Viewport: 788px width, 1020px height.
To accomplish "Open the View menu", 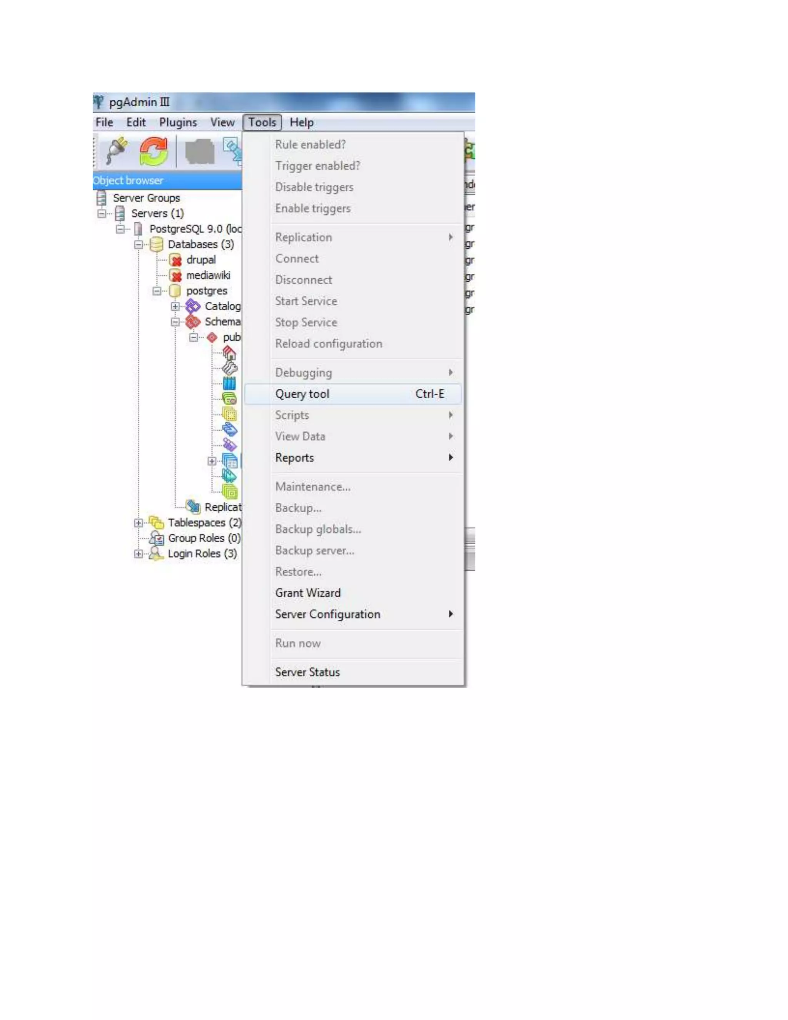I will [x=222, y=122].
